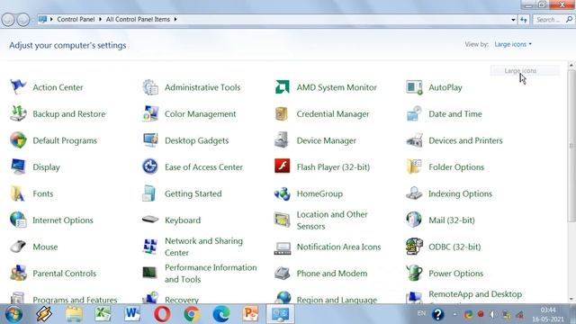Open the Mail (32-bit) icon
Screen dimensions: 576x324
[414, 220]
